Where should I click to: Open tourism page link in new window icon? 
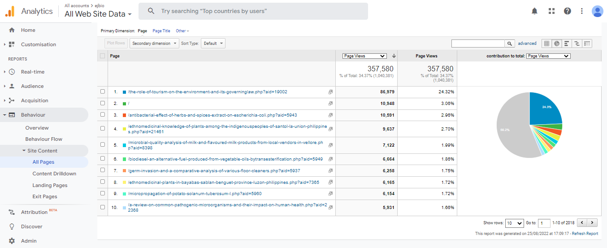point(330,92)
